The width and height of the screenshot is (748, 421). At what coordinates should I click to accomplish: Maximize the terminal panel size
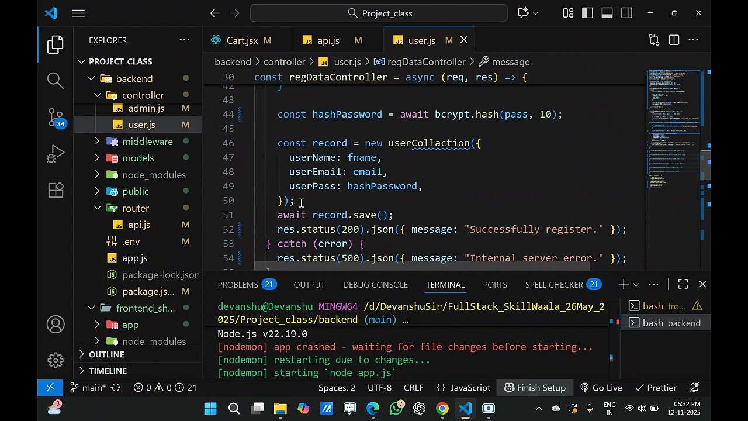[x=683, y=284]
